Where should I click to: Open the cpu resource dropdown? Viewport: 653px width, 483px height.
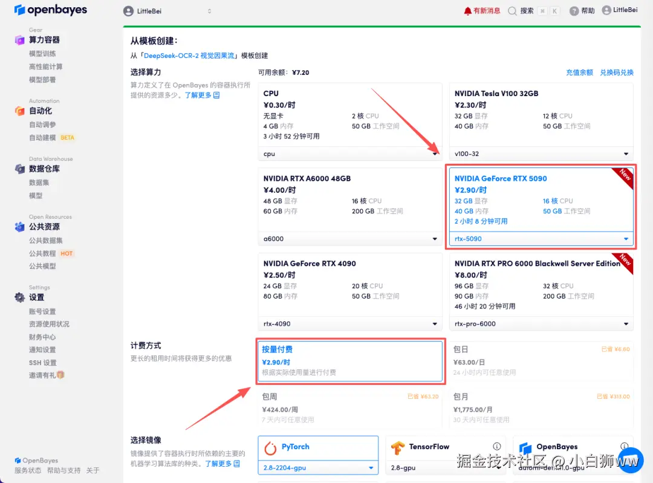click(x=350, y=154)
